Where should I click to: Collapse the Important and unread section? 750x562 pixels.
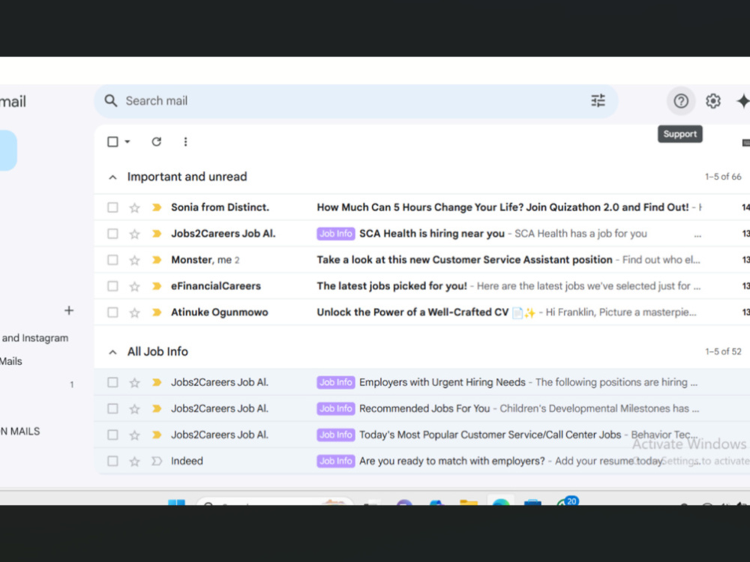(x=112, y=178)
